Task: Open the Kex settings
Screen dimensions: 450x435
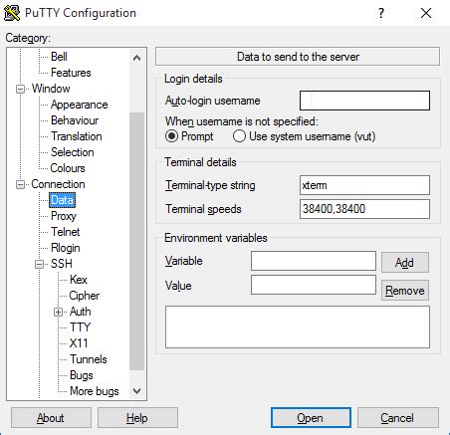Action: pyautogui.click(x=79, y=280)
